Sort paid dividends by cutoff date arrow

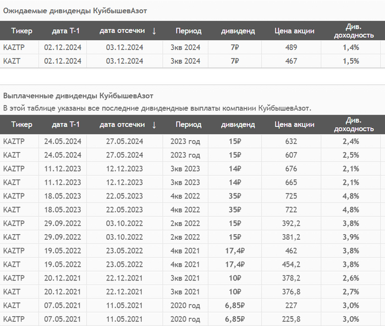click(x=154, y=125)
